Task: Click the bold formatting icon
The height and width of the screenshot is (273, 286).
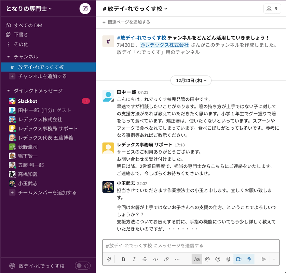Action: (x=123, y=259)
